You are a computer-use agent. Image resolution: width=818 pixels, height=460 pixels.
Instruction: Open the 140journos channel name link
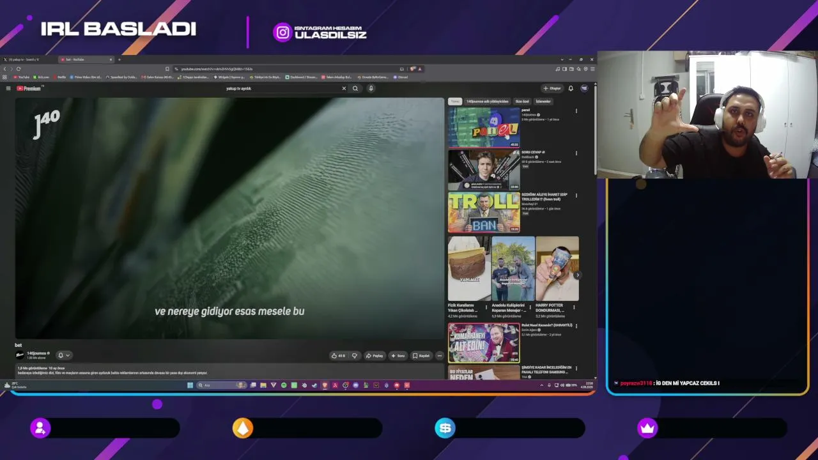tap(37, 353)
